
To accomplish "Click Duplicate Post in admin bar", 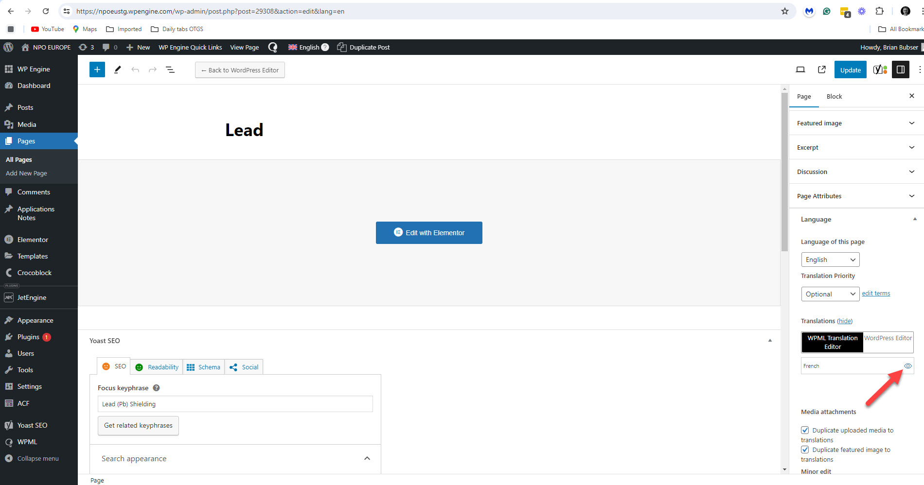I will point(363,47).
